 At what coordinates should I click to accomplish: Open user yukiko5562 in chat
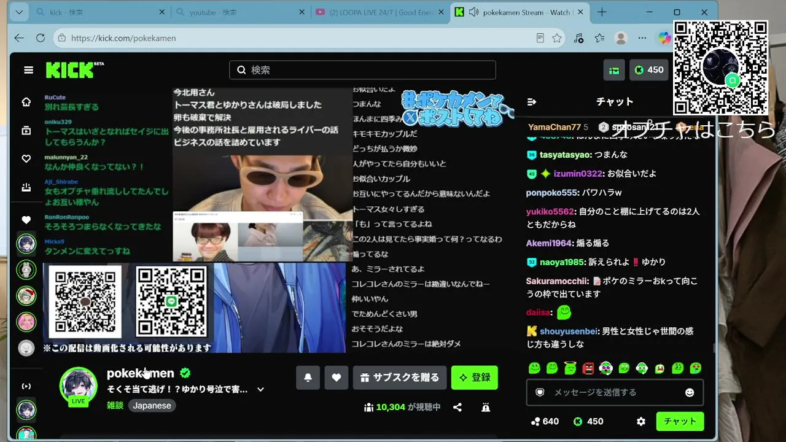pyautogui.click(x=551, y=212)
